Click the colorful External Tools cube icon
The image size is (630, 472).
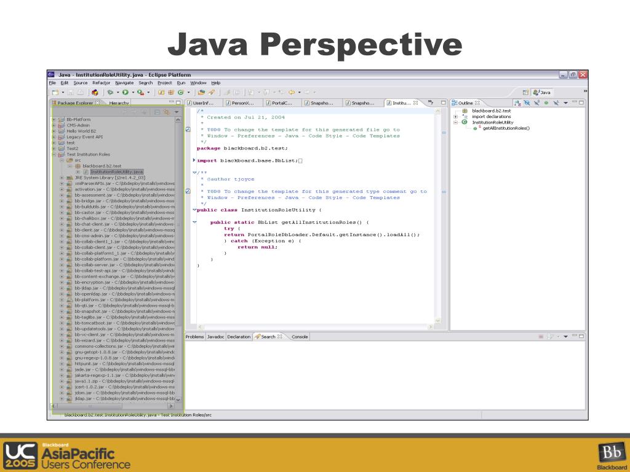pos(95,92)
